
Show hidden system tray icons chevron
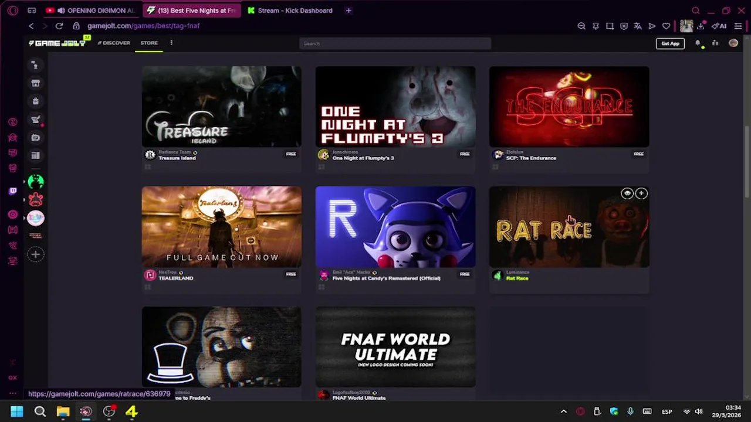564,411
